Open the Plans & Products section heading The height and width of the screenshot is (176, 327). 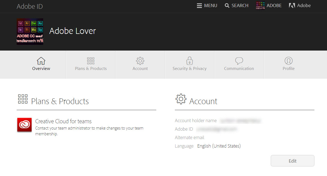pyautogui.click(x=60, y=101)
